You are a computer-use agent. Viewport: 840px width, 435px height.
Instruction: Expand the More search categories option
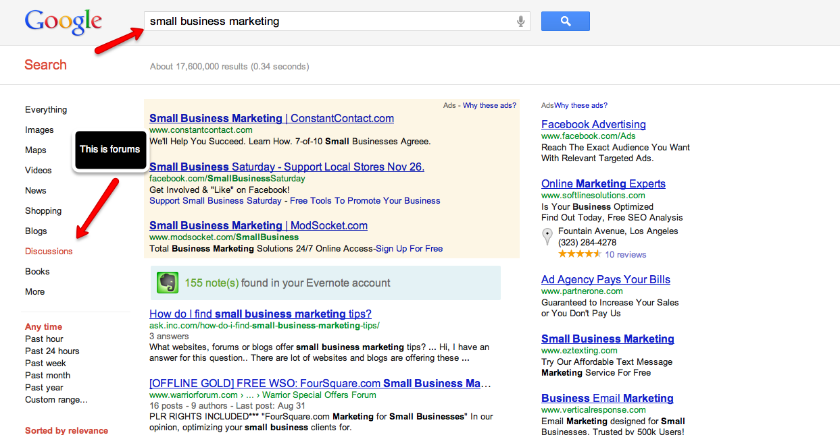pos(35,292)
